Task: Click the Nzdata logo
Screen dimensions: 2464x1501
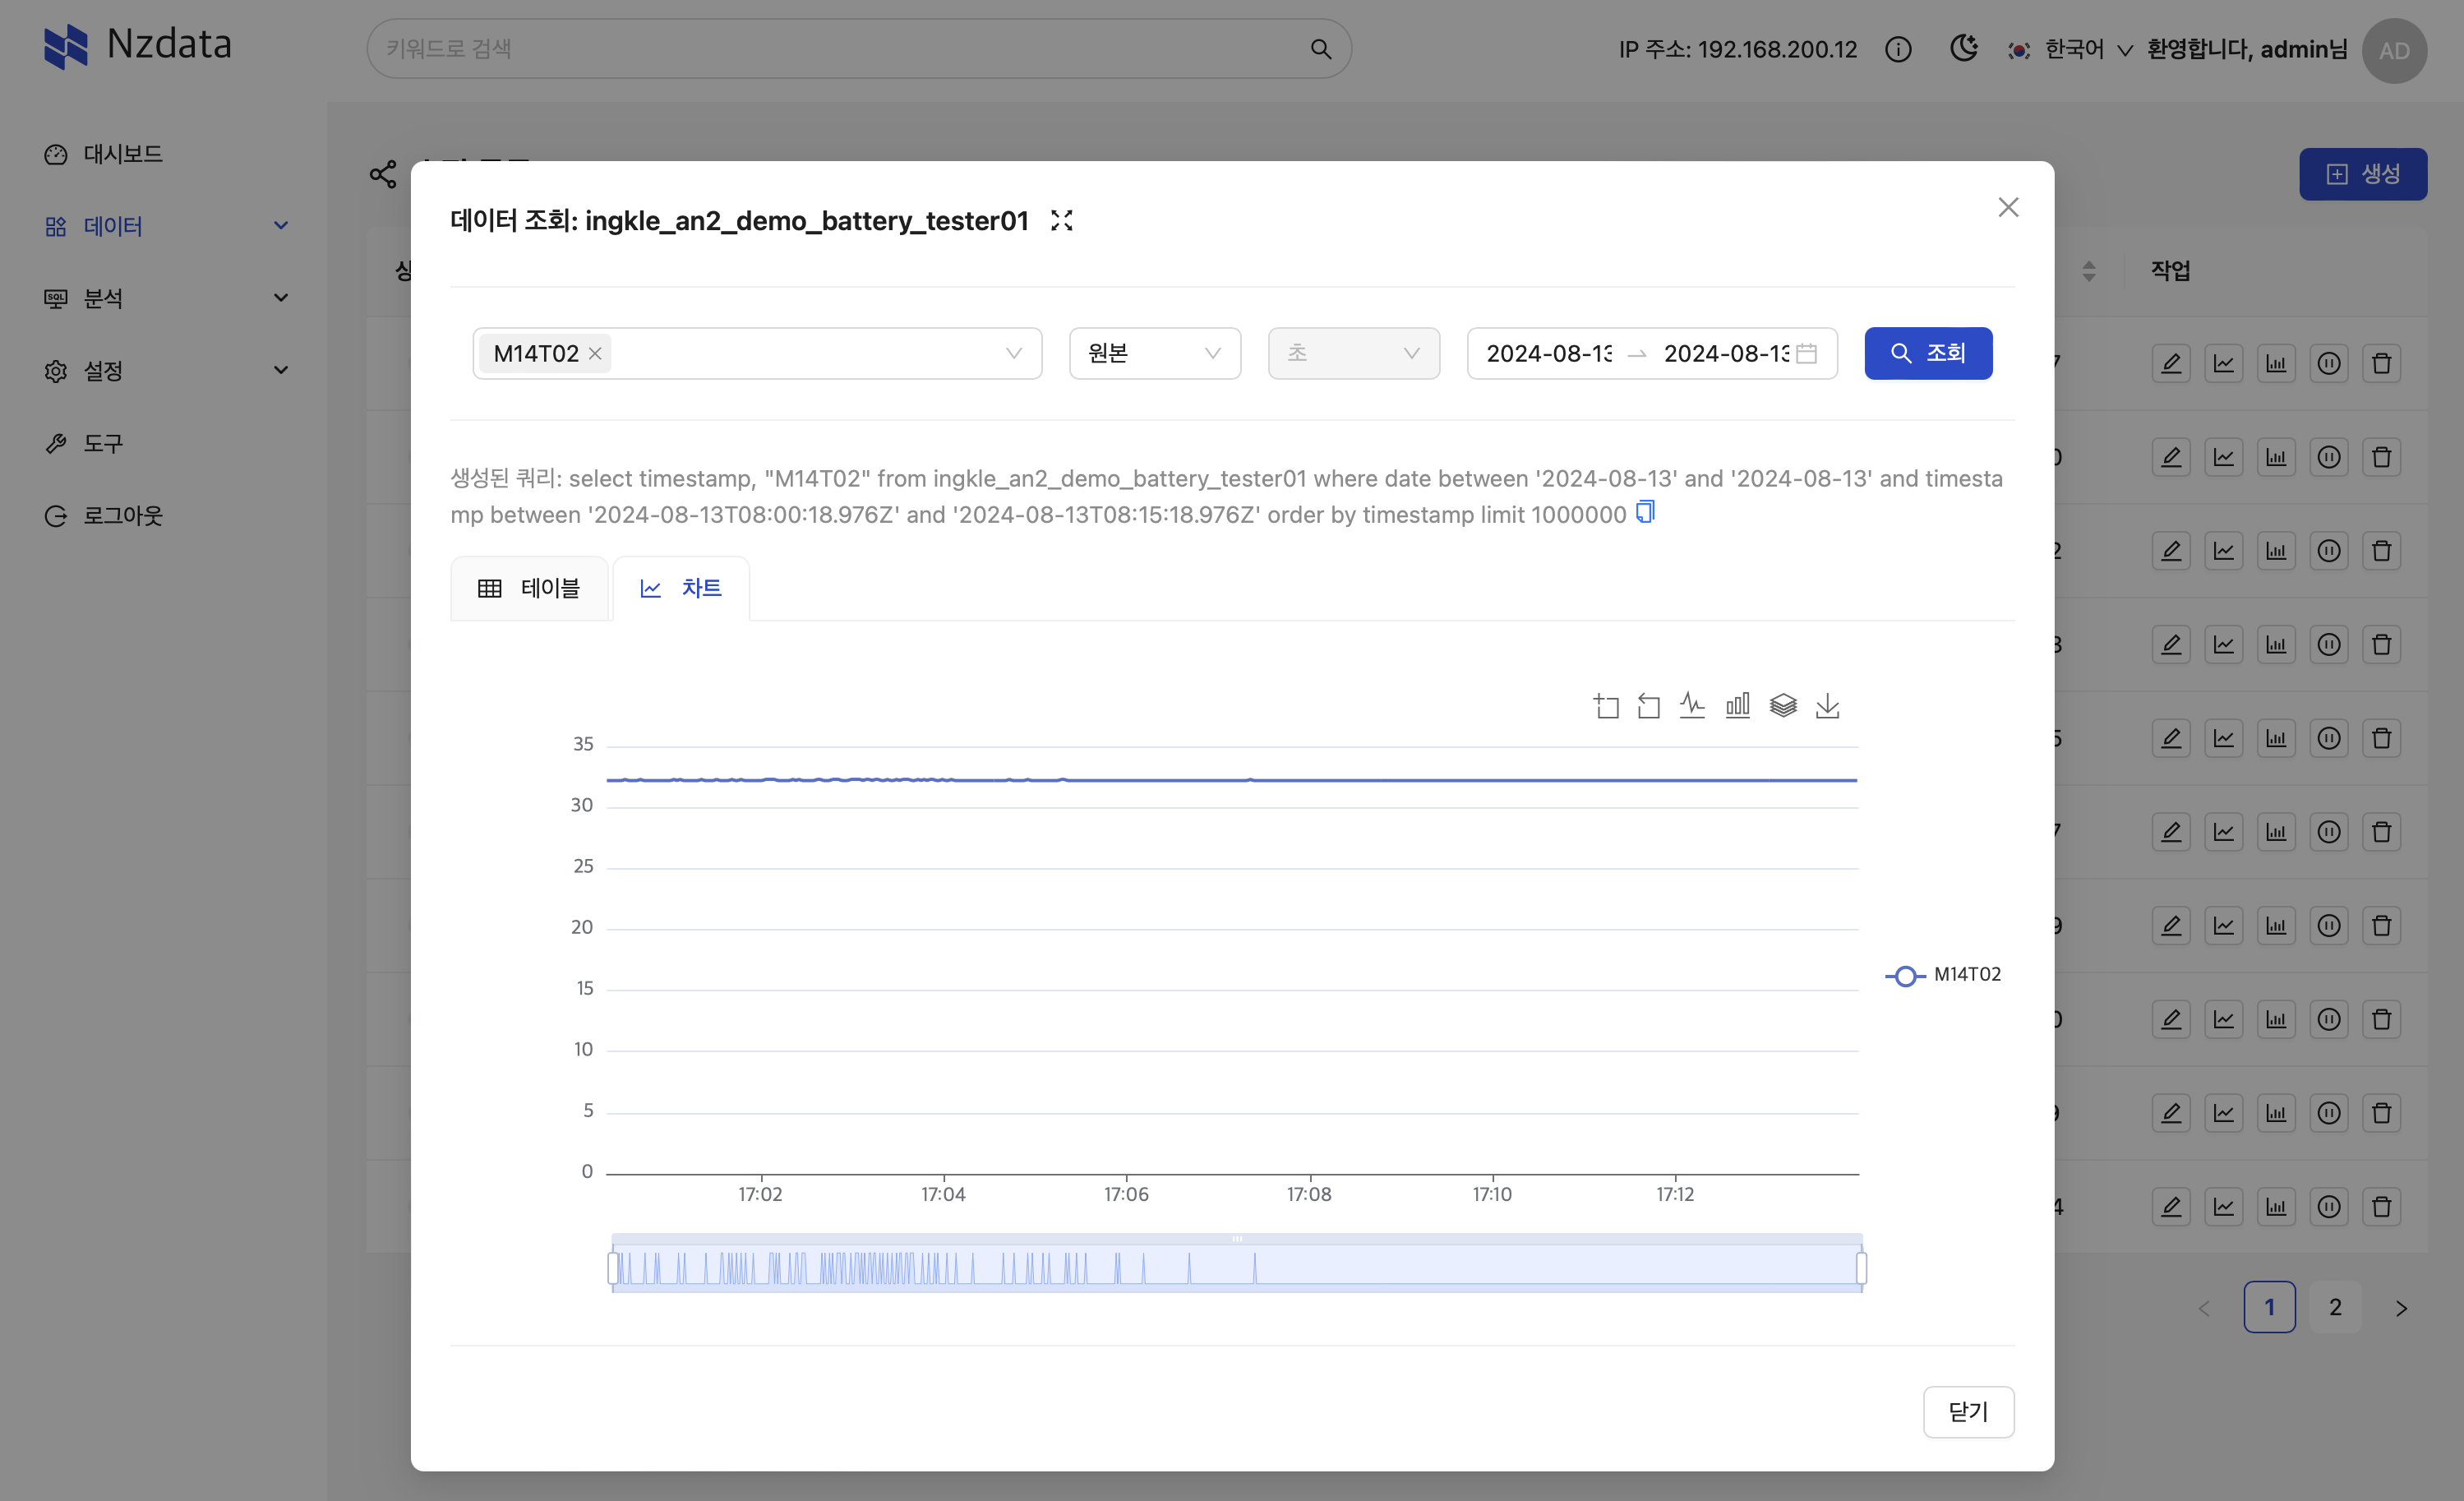Action: click(x=138, y=46)
